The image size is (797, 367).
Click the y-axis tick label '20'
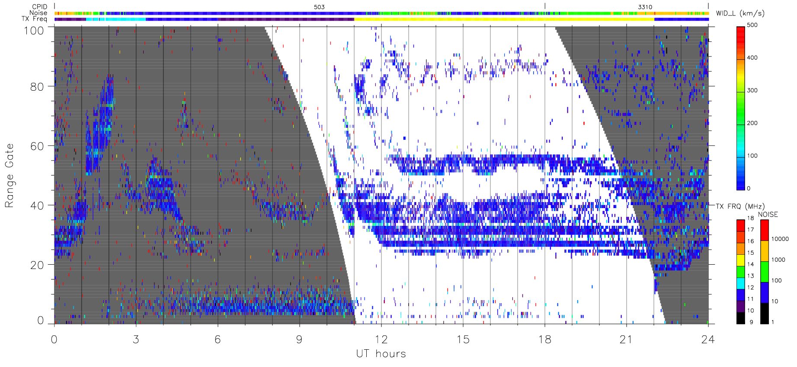[37, 265]
